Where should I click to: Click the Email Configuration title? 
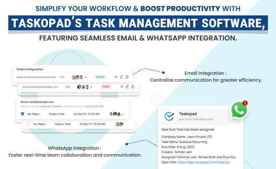pos(30,69)
